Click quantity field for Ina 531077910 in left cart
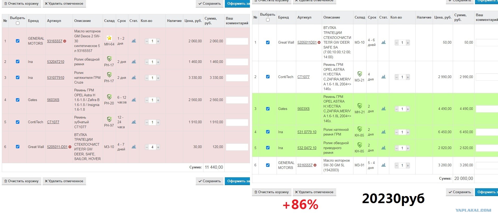The image size is (498, 218). click(152, 78)
